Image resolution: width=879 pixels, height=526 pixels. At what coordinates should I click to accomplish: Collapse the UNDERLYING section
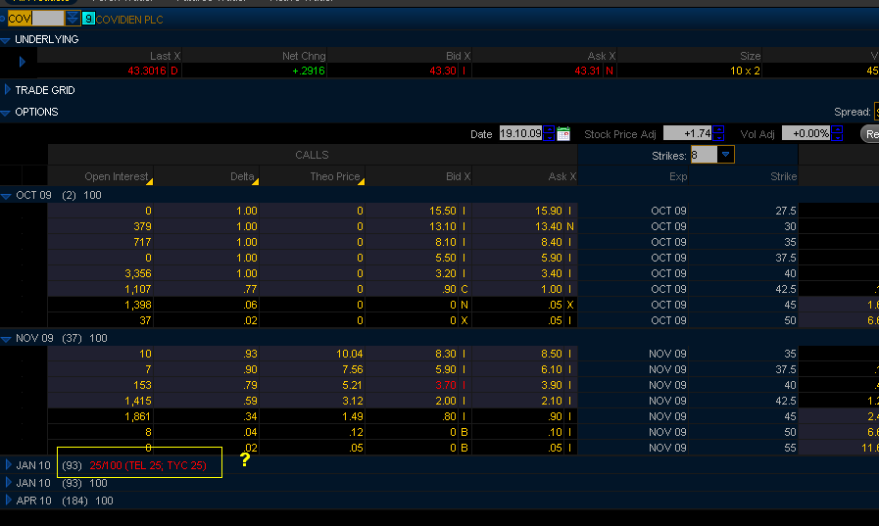pyautogui.click(x=6, y=40)
